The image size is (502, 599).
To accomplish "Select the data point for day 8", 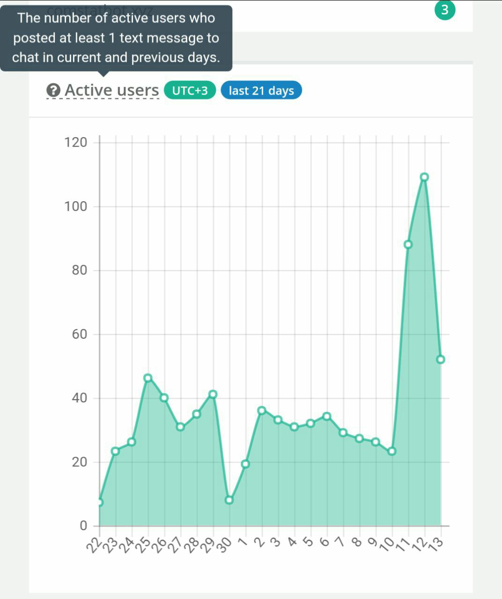I will [359, 438].
